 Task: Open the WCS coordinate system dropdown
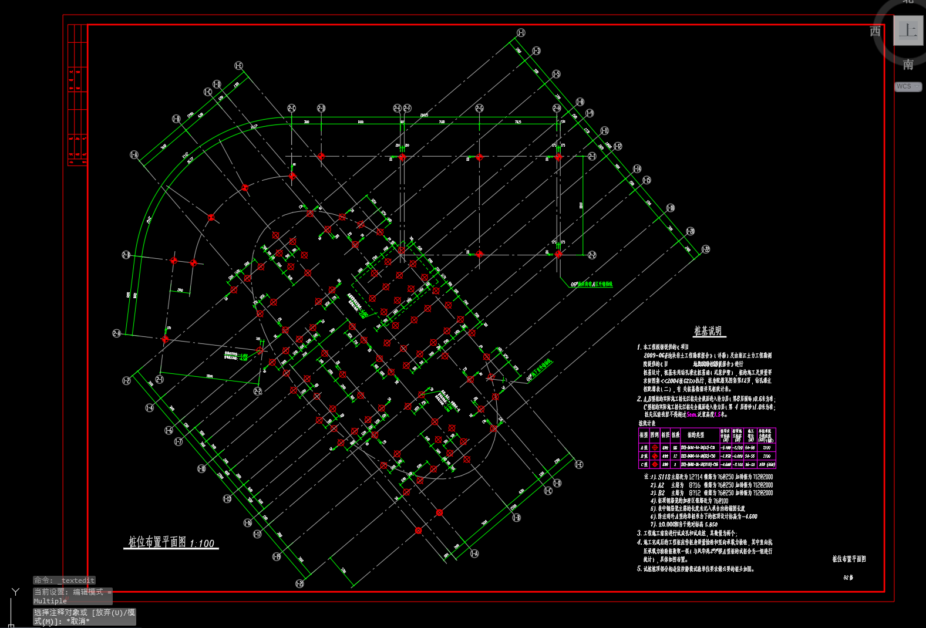[x=908, y=86]
